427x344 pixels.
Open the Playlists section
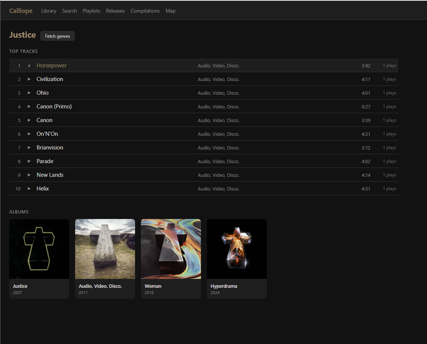[91, 11]
